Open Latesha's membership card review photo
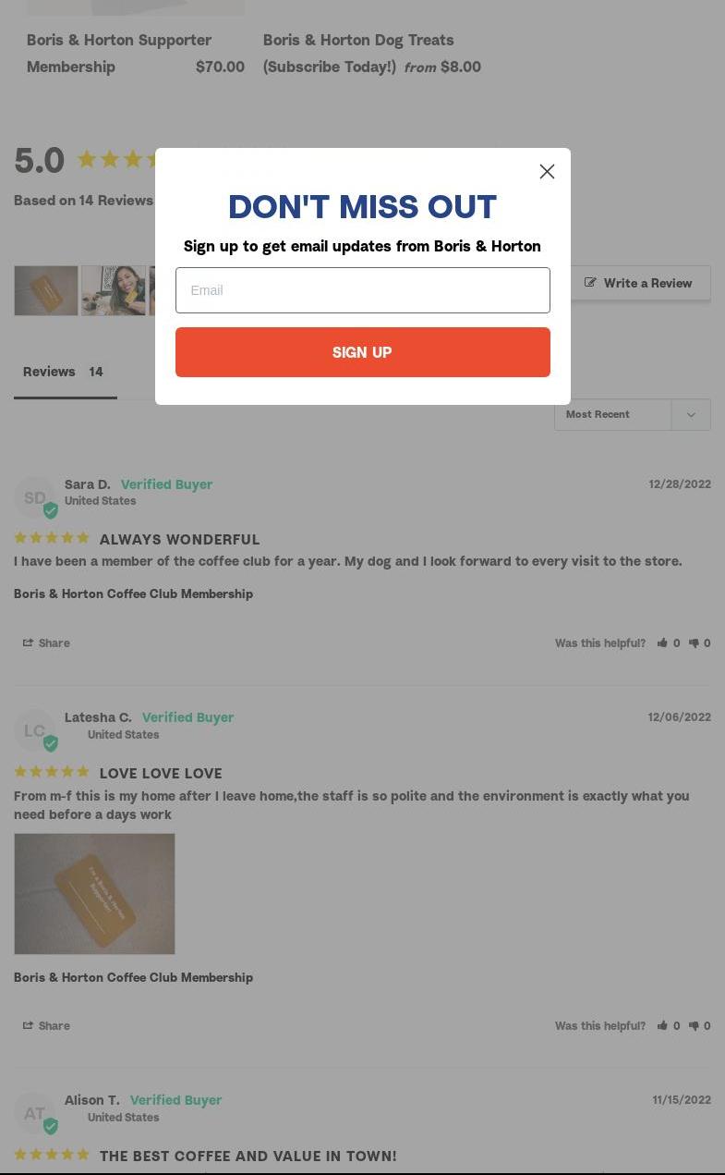Screen dimensions: 725x1175 pos(94,894)
